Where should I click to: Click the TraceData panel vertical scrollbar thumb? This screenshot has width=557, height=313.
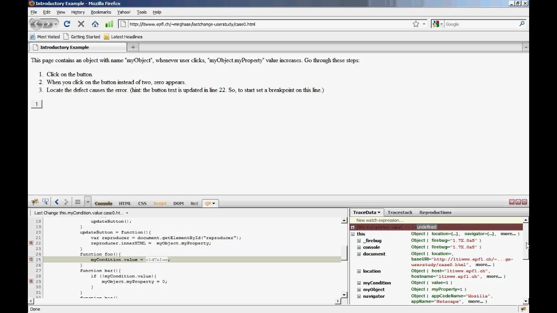click(x=526, y=241)
